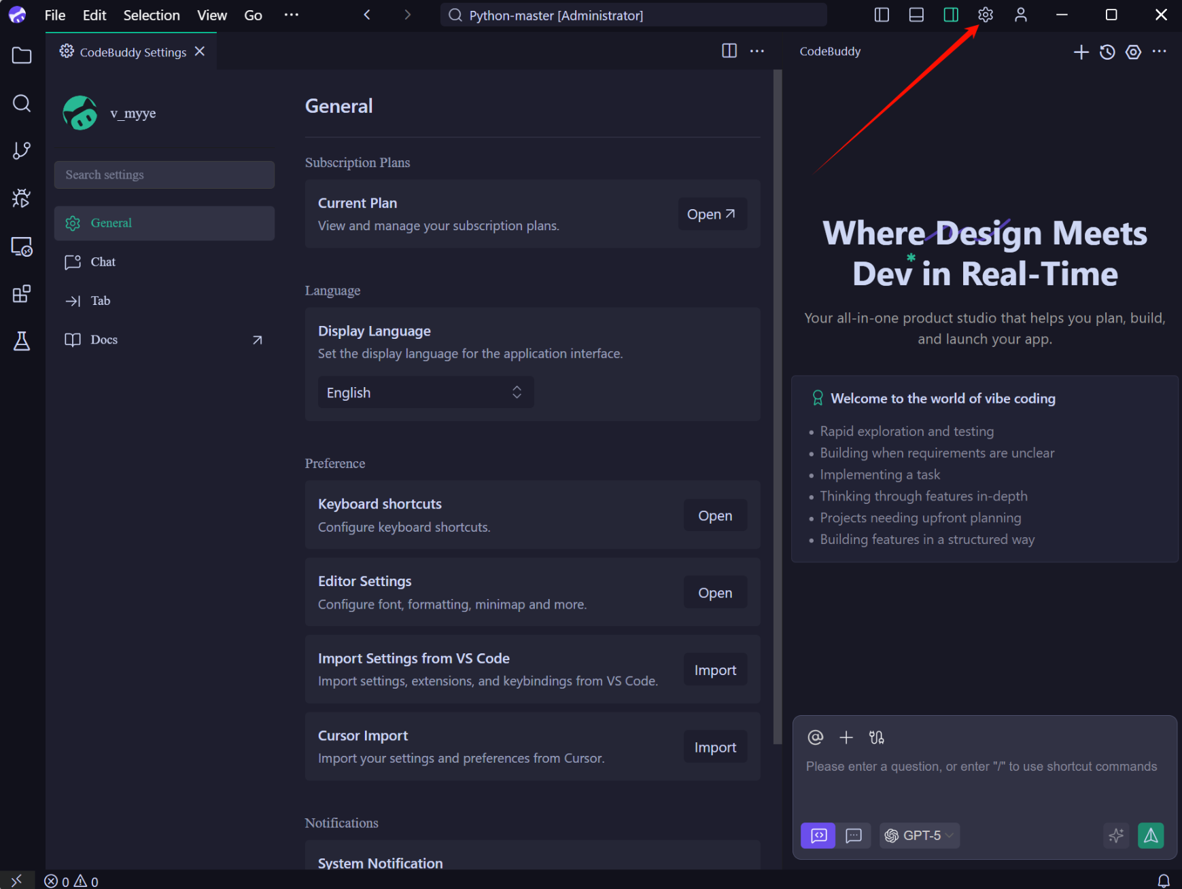1182x889 pixels.
Task: Click the sparkle enhance icon near send button
Action: [1117, 835]
